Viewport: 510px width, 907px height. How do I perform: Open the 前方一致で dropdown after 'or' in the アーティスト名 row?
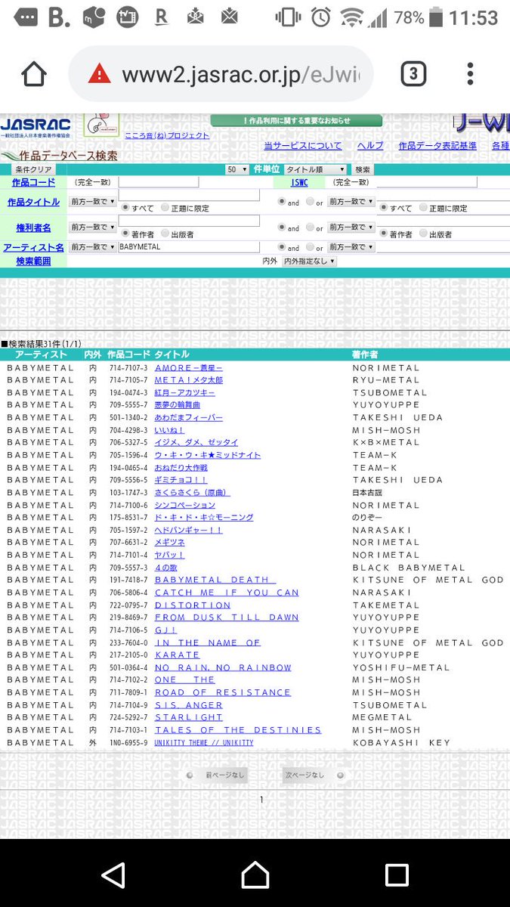click(x=351, y=247)
